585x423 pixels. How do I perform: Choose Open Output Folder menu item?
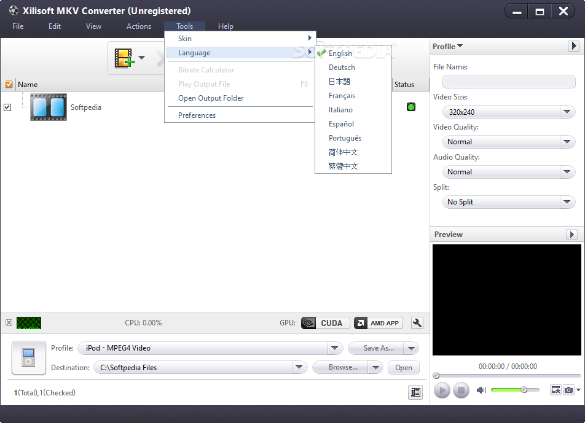coord(240,98)
